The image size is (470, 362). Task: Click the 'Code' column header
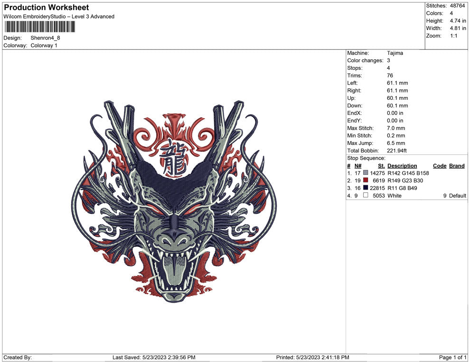[440, 165]
